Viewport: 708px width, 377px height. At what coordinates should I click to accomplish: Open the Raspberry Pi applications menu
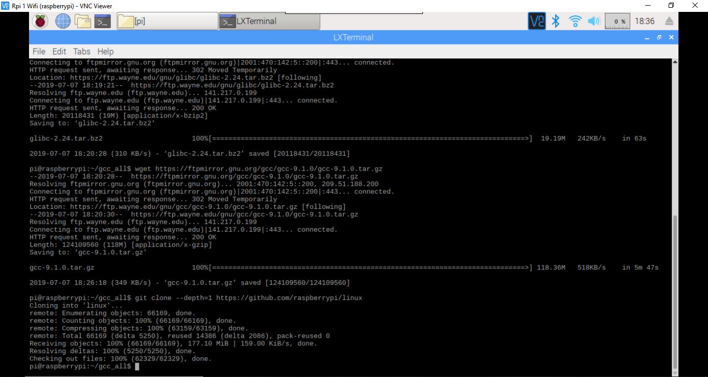(x=40, y=21)
